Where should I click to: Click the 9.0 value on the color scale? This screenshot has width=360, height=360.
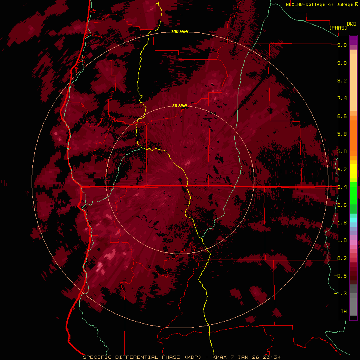pyautogui.click(x=342, y=63)
